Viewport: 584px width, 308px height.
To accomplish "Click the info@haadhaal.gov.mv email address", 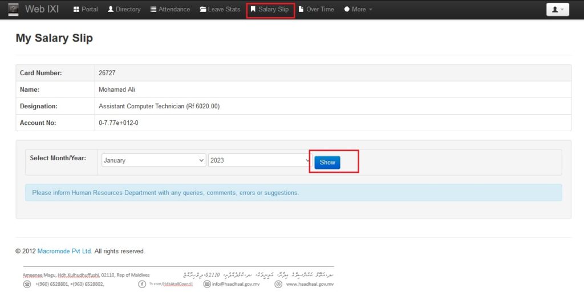I will point(236,284).
